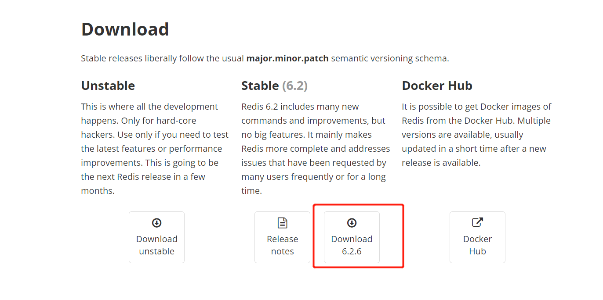
Task: Click the divider line below Docker Hub column
Action: tap(477, 280)
